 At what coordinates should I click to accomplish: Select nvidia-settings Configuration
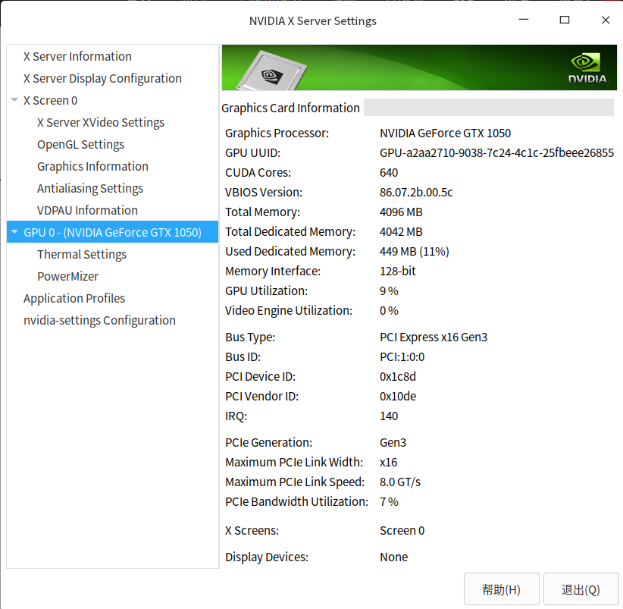pyautogui.click(x=99, y=320)
